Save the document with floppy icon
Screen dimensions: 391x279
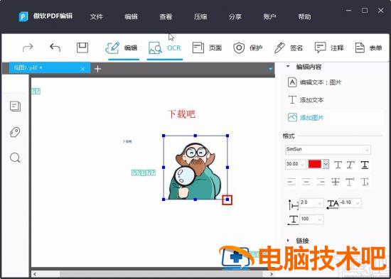82,48
